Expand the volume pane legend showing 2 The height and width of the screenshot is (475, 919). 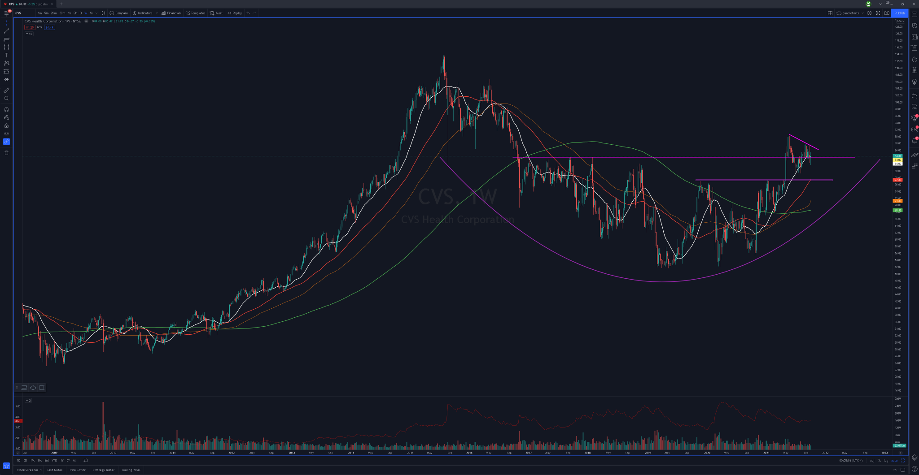pos(28,400)
